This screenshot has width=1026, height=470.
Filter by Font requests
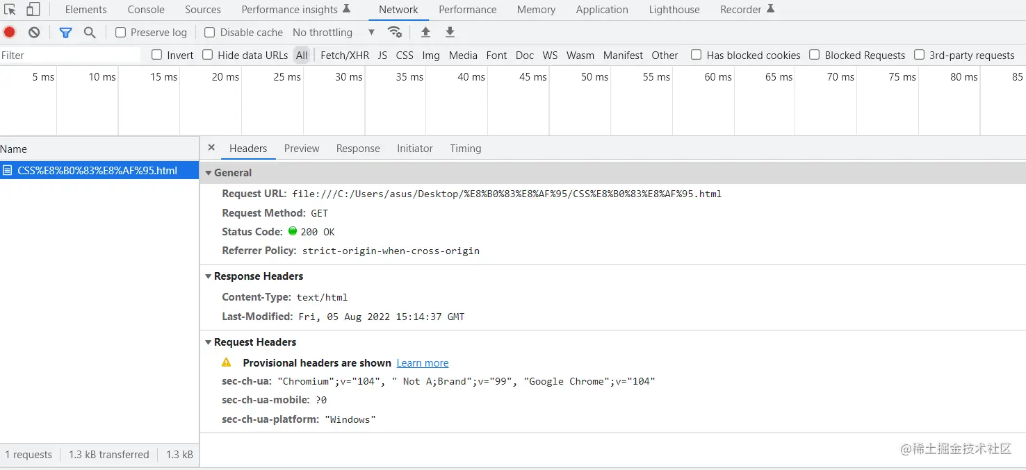pos(496,55)
